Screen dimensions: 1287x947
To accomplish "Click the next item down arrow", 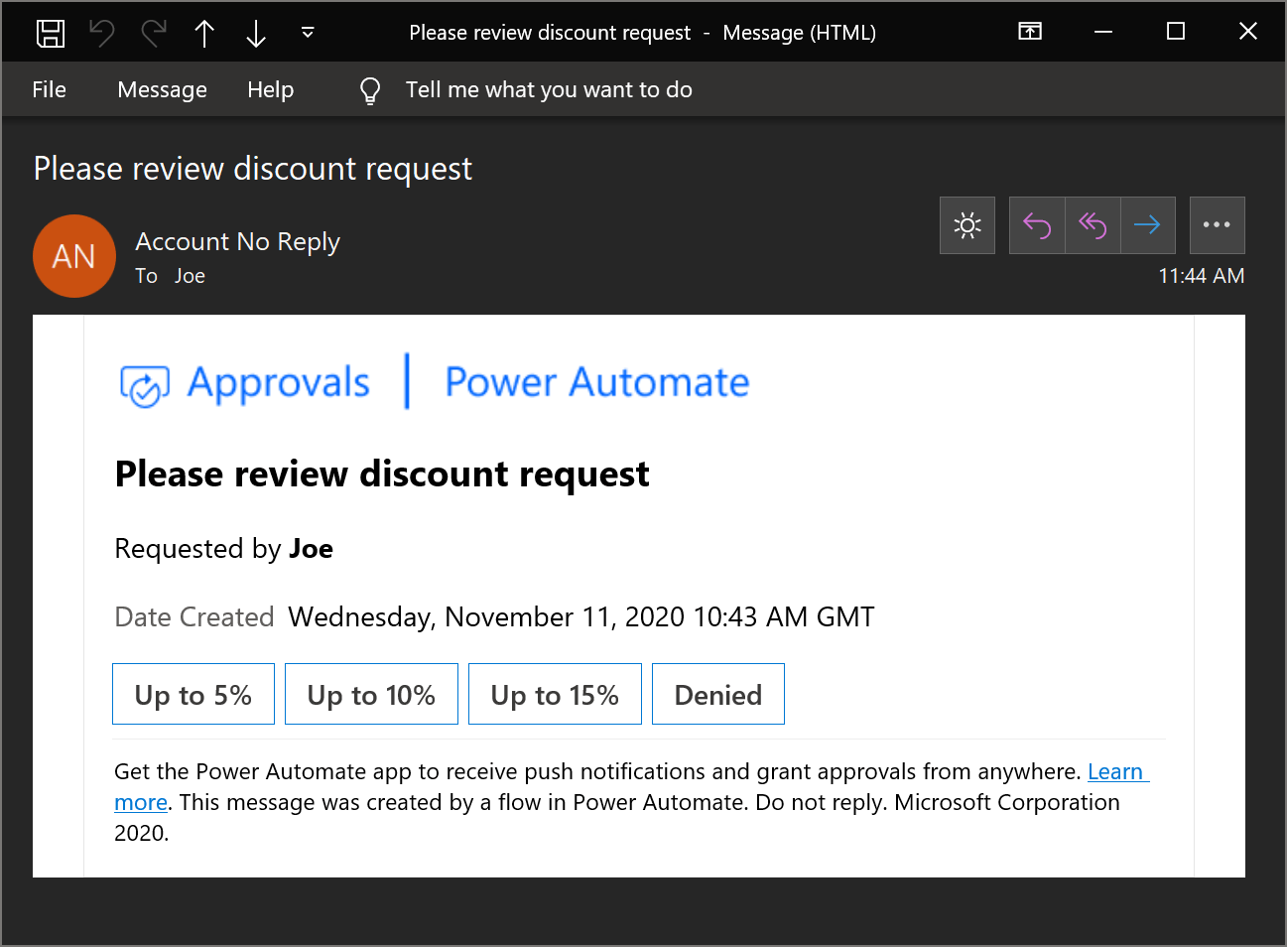I will (x=256, y=32).
